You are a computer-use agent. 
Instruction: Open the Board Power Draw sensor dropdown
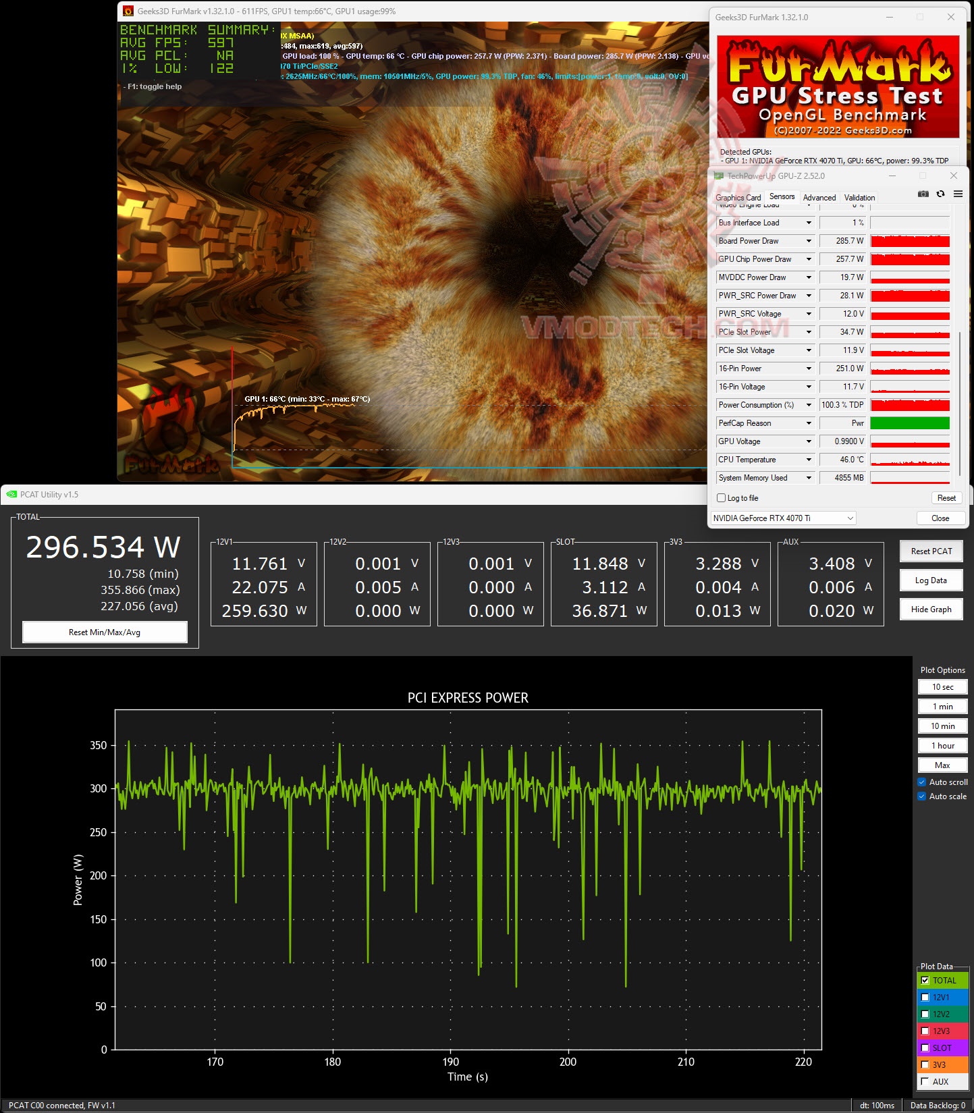coord(809,241)
